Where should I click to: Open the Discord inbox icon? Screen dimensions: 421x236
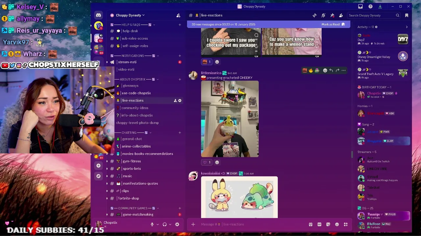pos(360,7)
